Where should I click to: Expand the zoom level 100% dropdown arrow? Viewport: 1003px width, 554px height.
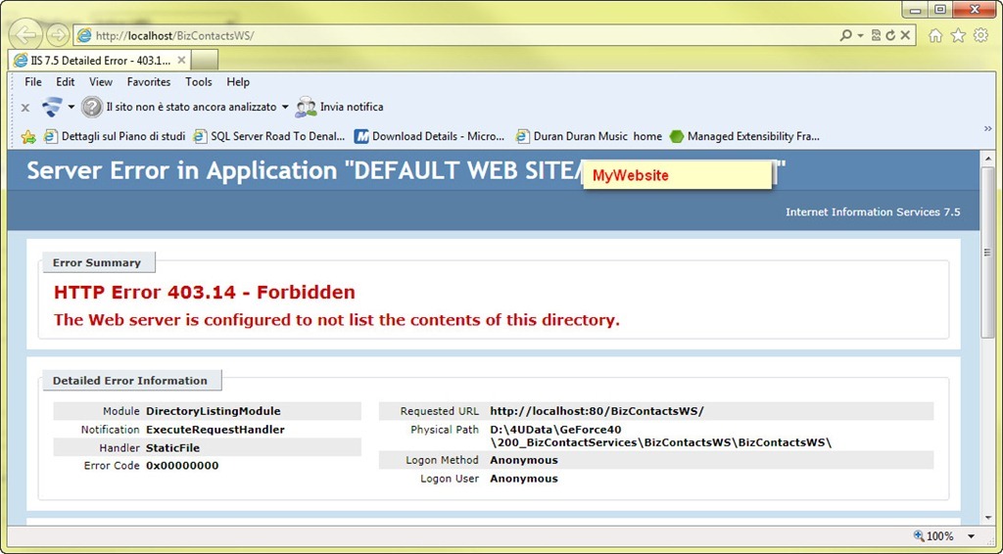(x=971, y=536)
